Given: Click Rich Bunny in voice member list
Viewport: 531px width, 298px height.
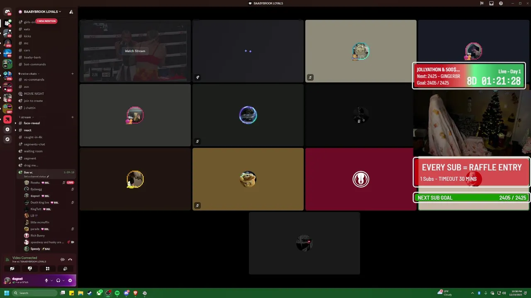Looking at the screenshot, I should pyautogui.click(x=49, y=236).
